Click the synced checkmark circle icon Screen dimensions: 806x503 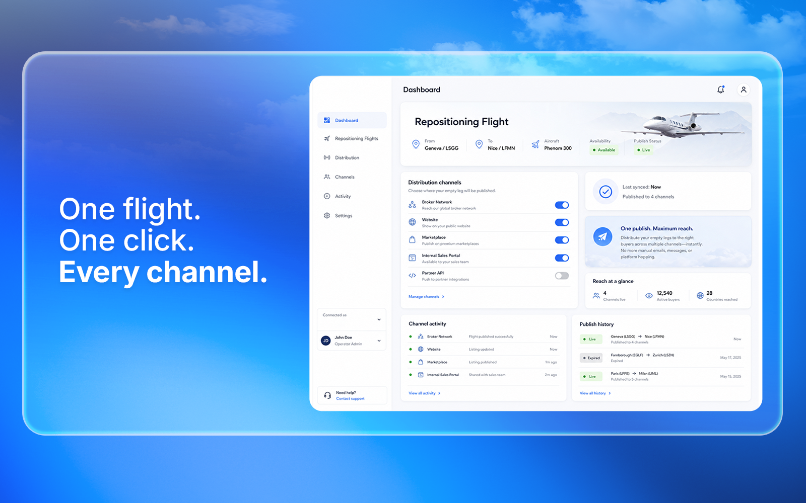point(606,191)
